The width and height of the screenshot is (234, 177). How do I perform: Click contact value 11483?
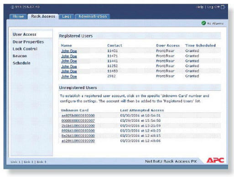point(113,71)
